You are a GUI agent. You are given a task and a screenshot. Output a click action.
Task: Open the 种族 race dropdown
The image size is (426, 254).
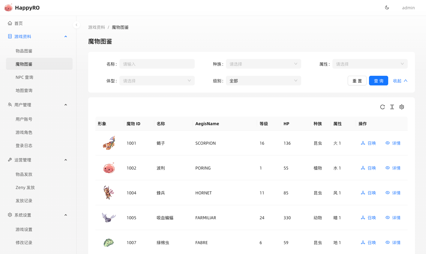click(263, 64)
